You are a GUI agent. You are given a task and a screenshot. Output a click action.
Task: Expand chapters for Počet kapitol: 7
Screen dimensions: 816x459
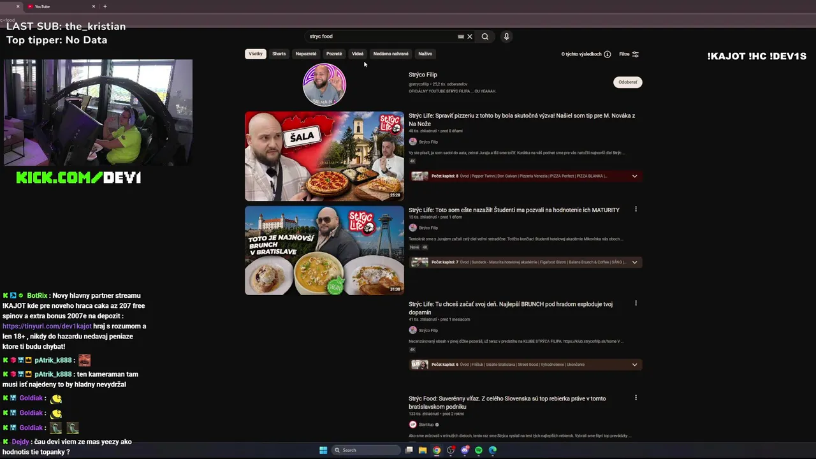coord(634,262)
